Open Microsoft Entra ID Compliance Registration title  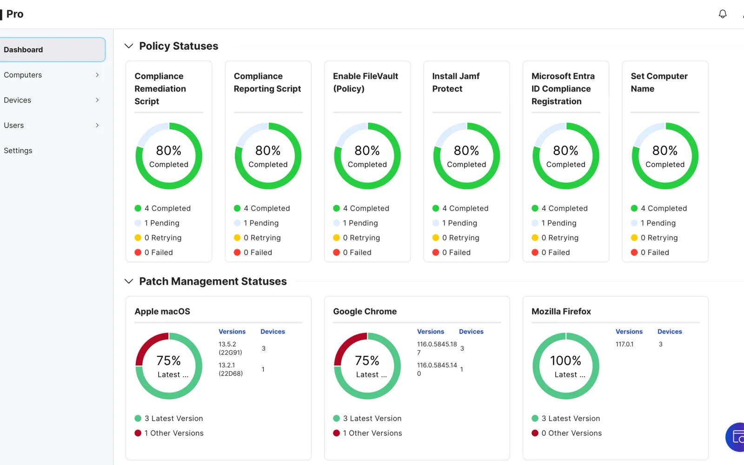563,89
